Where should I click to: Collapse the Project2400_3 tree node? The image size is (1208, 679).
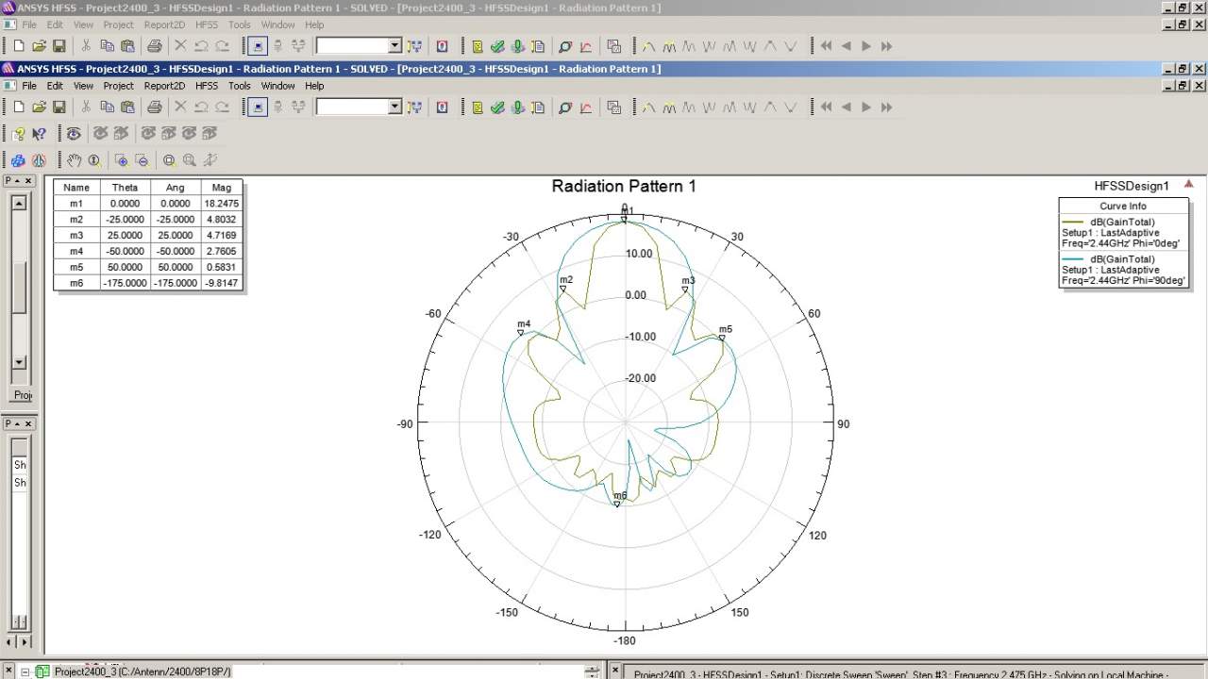point(25,671)
